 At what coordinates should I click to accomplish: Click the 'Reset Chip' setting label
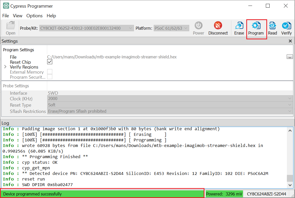[20, 62]
